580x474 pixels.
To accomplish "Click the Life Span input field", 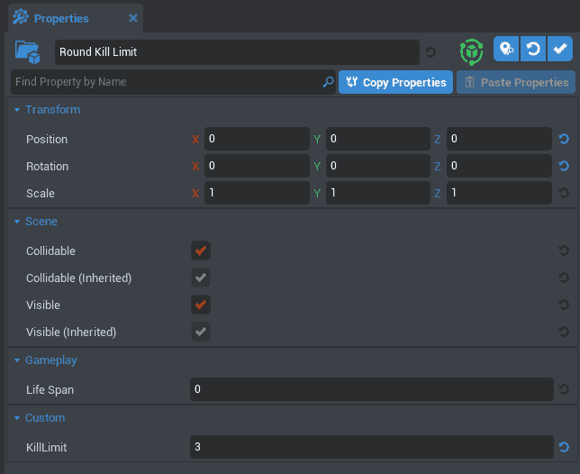I will [x=371, y=389].
